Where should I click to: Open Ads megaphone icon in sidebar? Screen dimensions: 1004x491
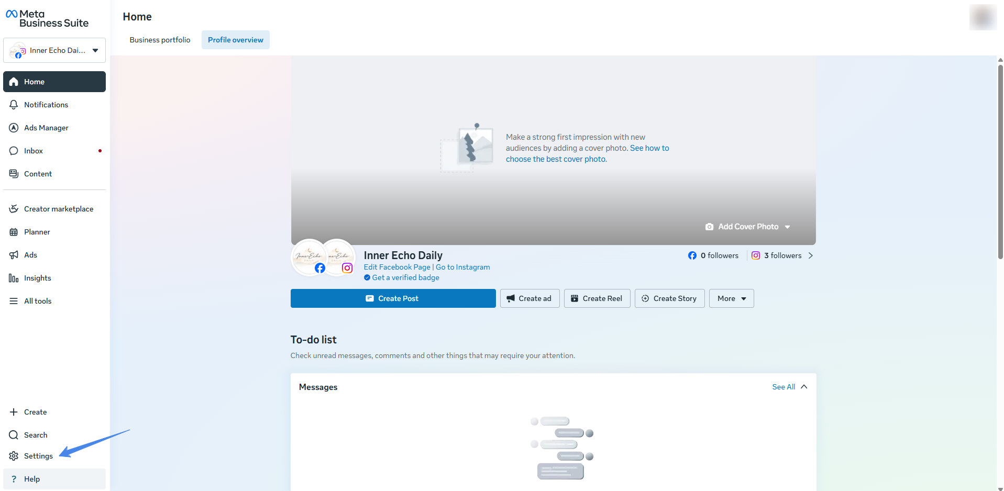(14, 255)
